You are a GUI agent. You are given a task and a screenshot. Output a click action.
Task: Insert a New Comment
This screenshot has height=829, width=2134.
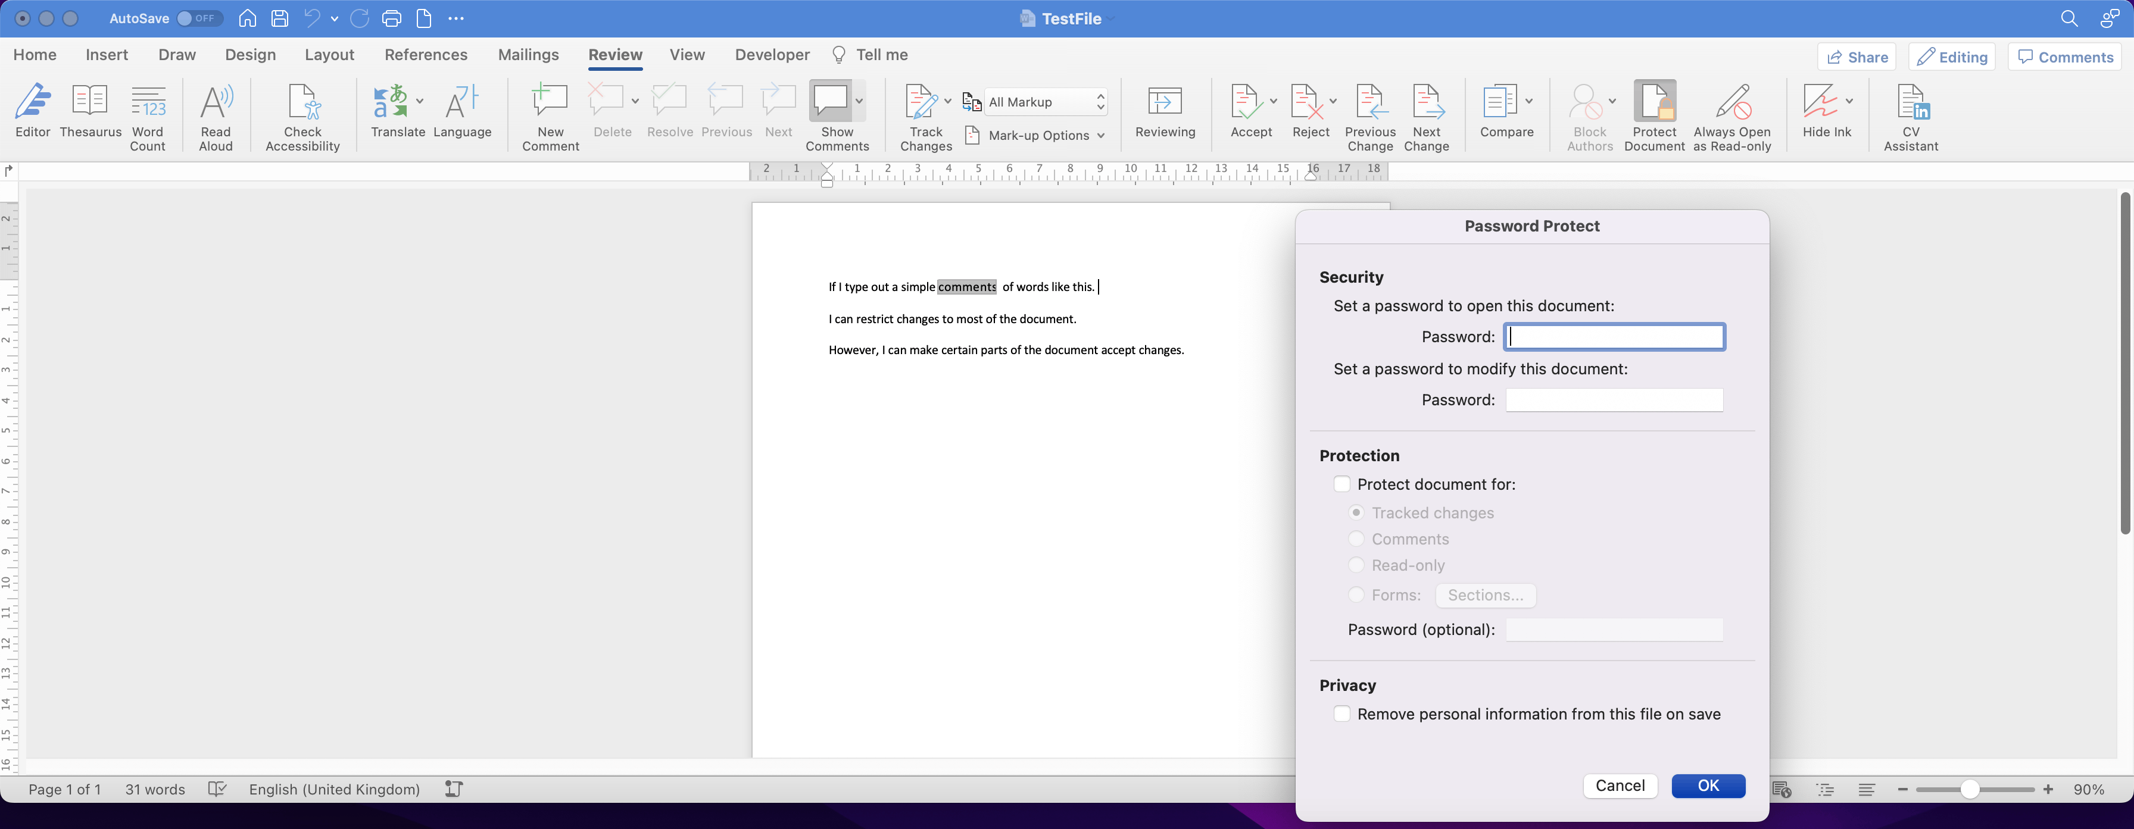[550, 118]
